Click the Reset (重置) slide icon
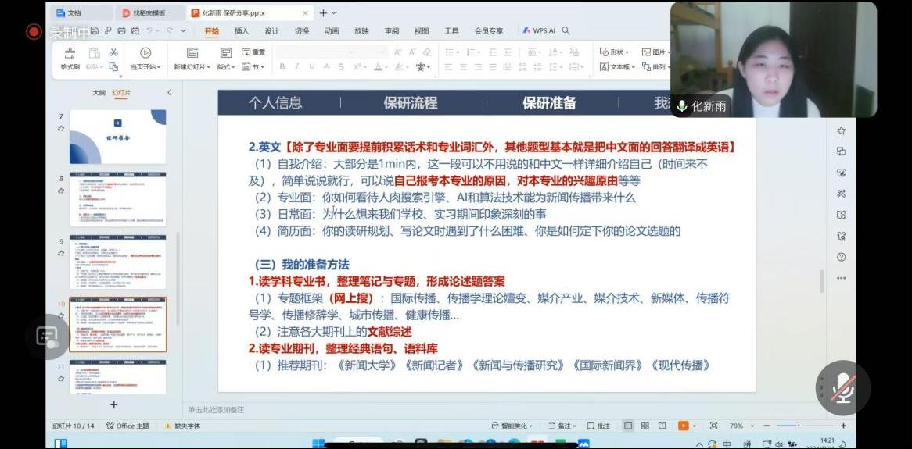The width and height of the screenshot is (912, 449). [x=253, y=52]
